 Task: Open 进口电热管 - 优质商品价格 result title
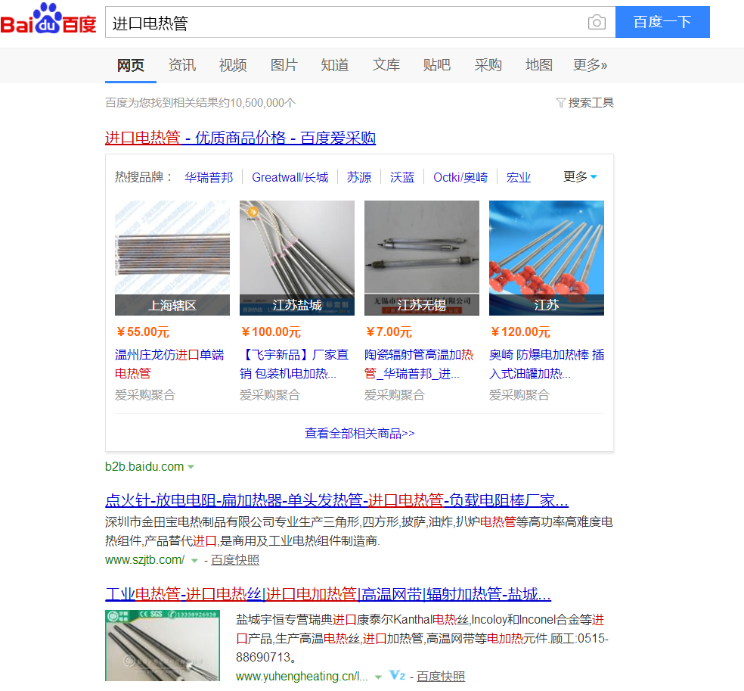(x=240, y=138)
